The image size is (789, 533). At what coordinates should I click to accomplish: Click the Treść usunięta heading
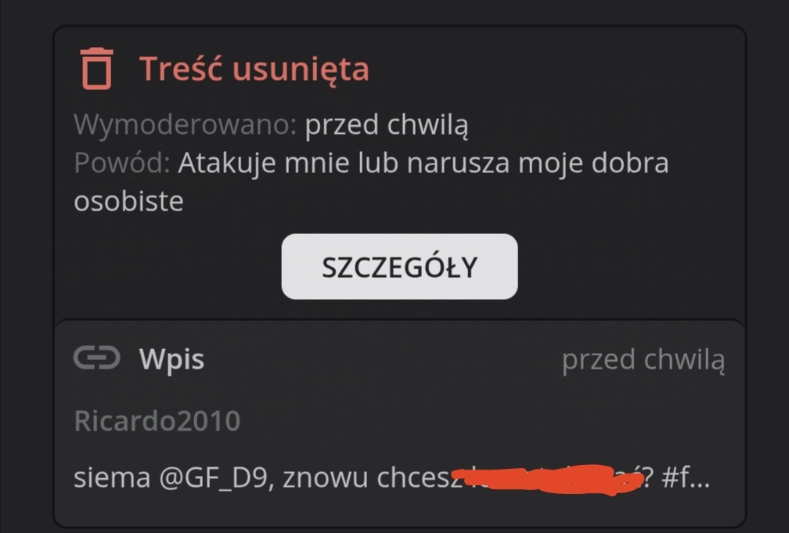pos(254,68)
